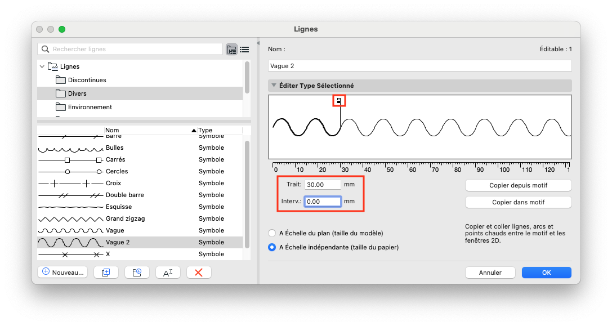Click the red X delete button
Screen dimensions: 612x326
click(x=199, y=273)
